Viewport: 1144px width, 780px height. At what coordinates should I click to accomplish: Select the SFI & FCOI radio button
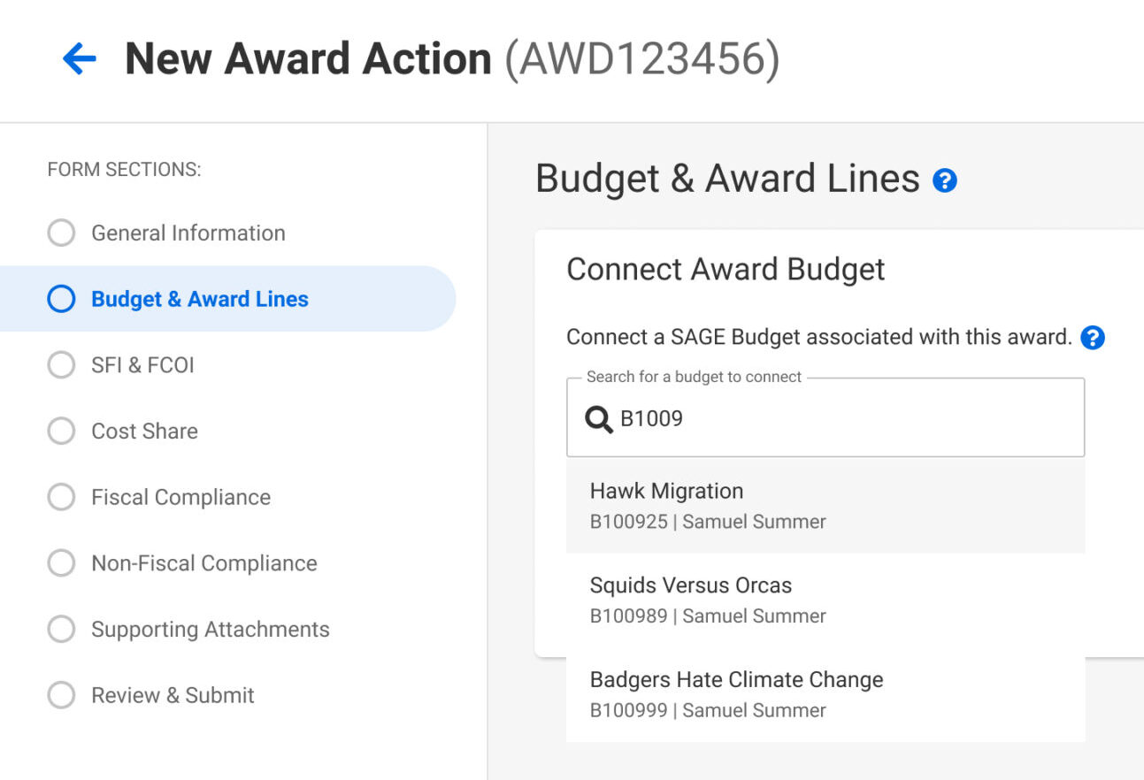click(x=61, y=364)
